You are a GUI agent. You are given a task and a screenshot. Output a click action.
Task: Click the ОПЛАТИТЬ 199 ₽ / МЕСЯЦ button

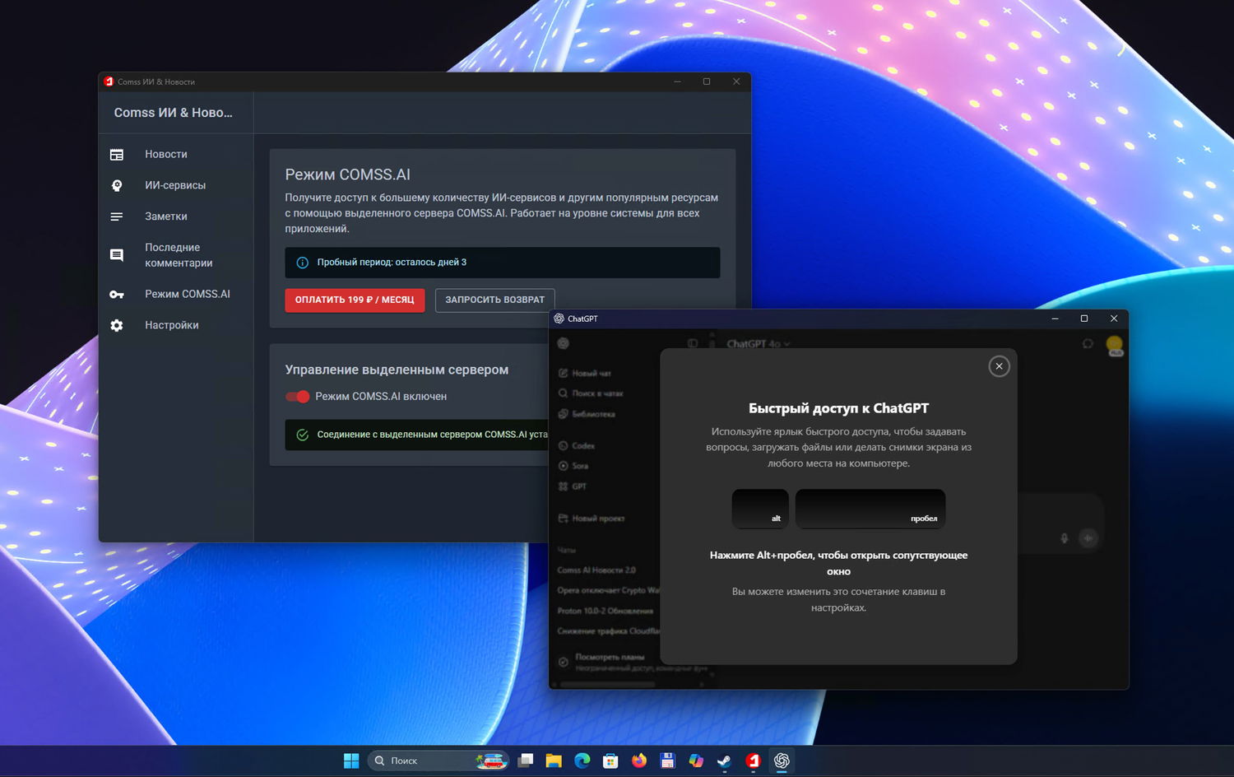click(x=355, y=300)
